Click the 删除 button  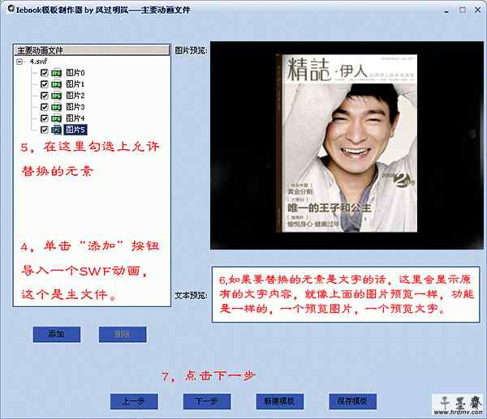click(x=123, y=335)
